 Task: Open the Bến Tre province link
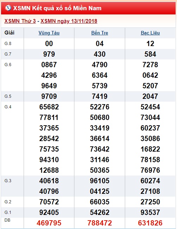click(100, 33)
